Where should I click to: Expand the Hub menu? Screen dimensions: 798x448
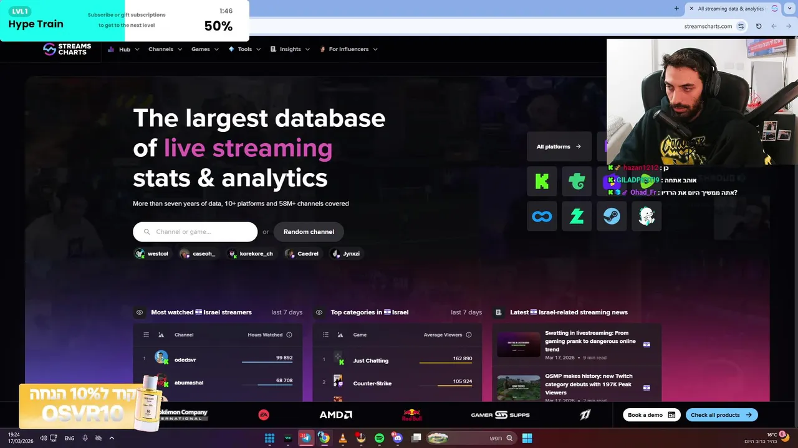pyautogui.click(x=125, y=49)
